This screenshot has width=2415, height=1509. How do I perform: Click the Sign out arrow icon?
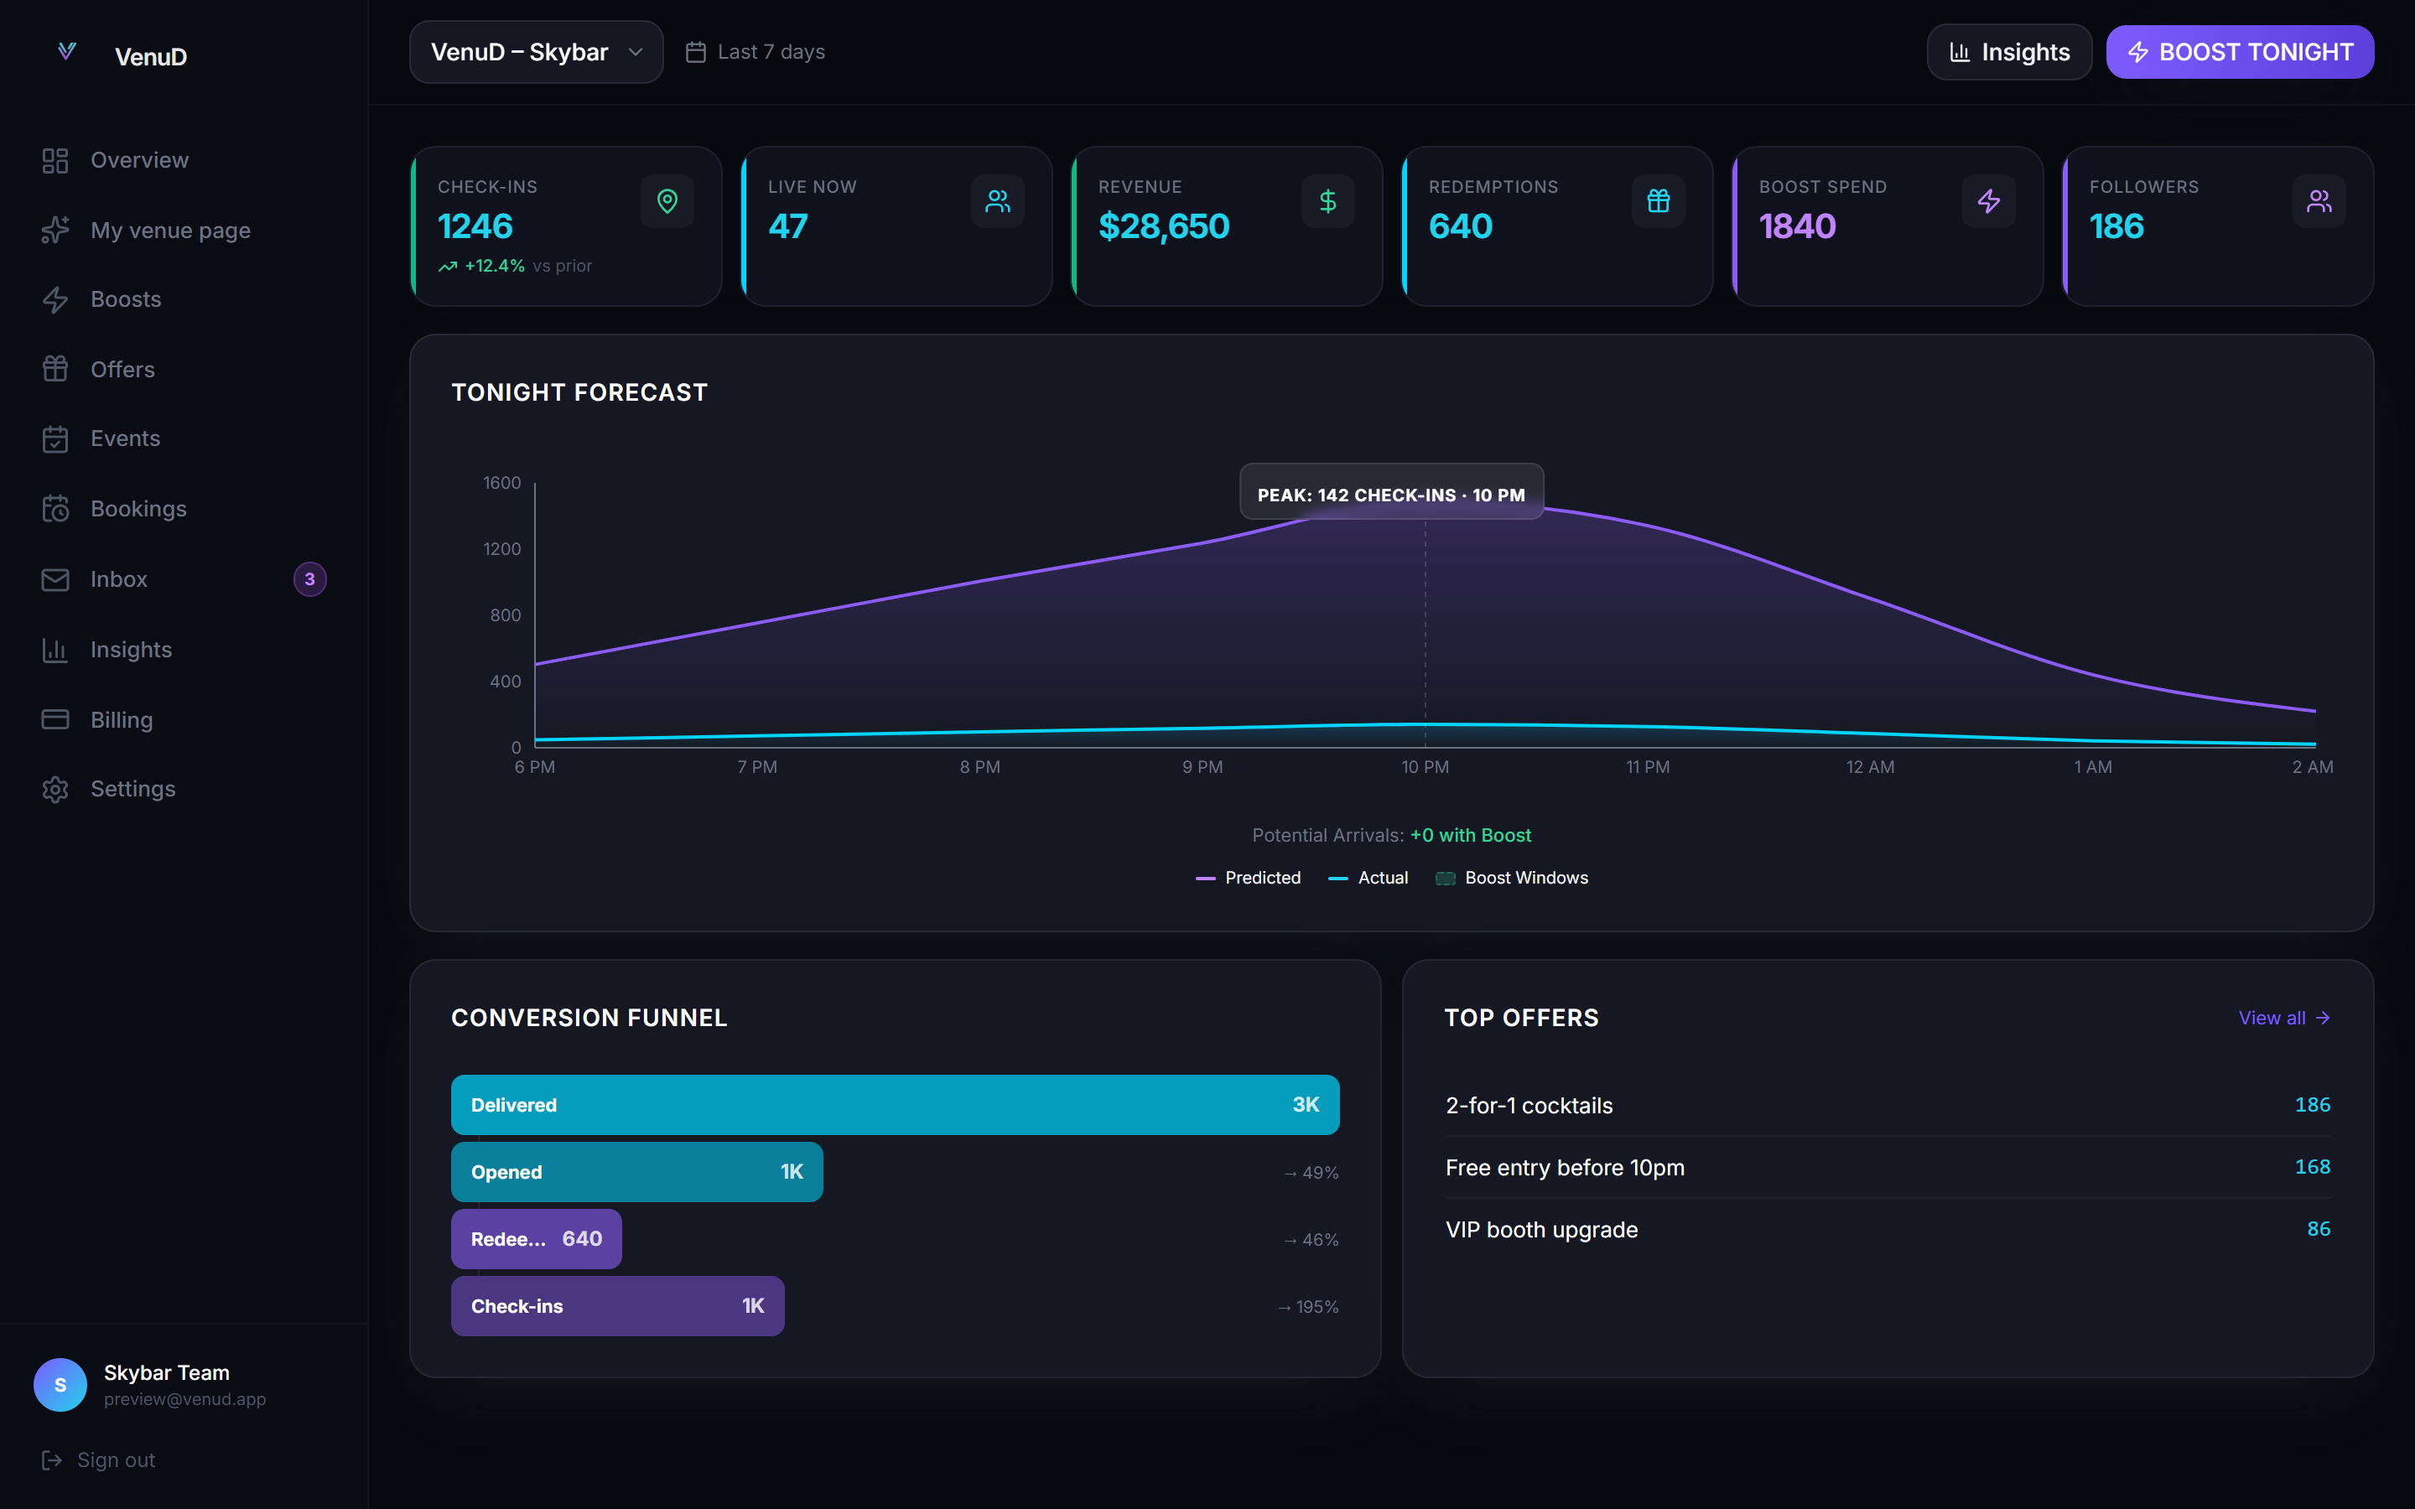tap(52, 1460)
